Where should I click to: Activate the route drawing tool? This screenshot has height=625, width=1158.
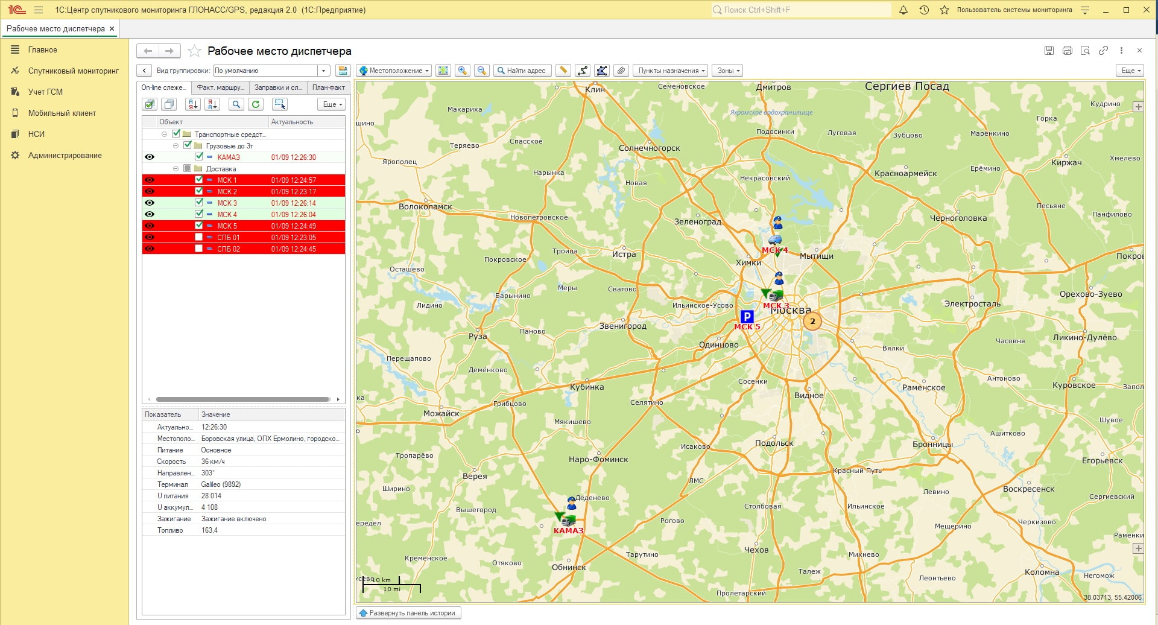coord(583,71)
